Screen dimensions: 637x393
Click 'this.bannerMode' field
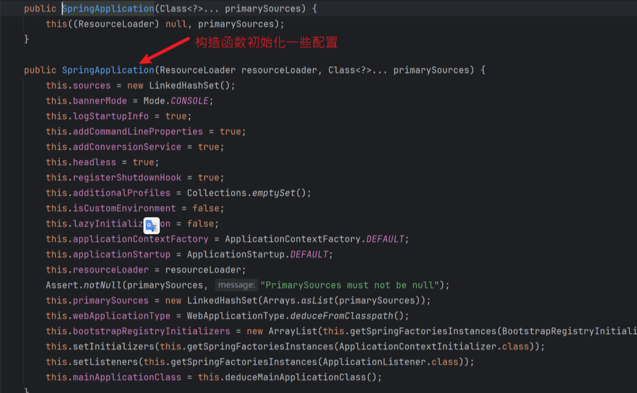tap(86, 101)
